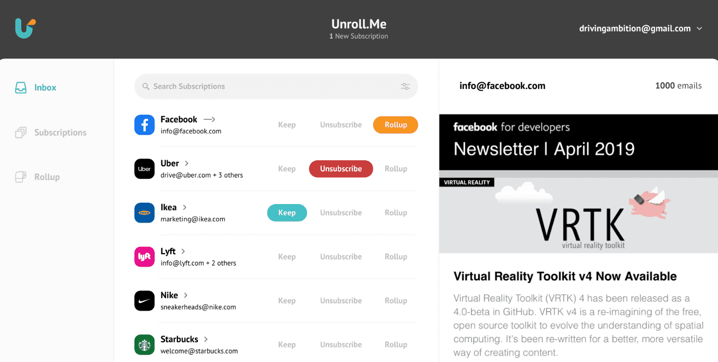Screen dimensions: 718x362
Task: Expand the Lyft subscription chevron
Action: click(x=183, y=251)
